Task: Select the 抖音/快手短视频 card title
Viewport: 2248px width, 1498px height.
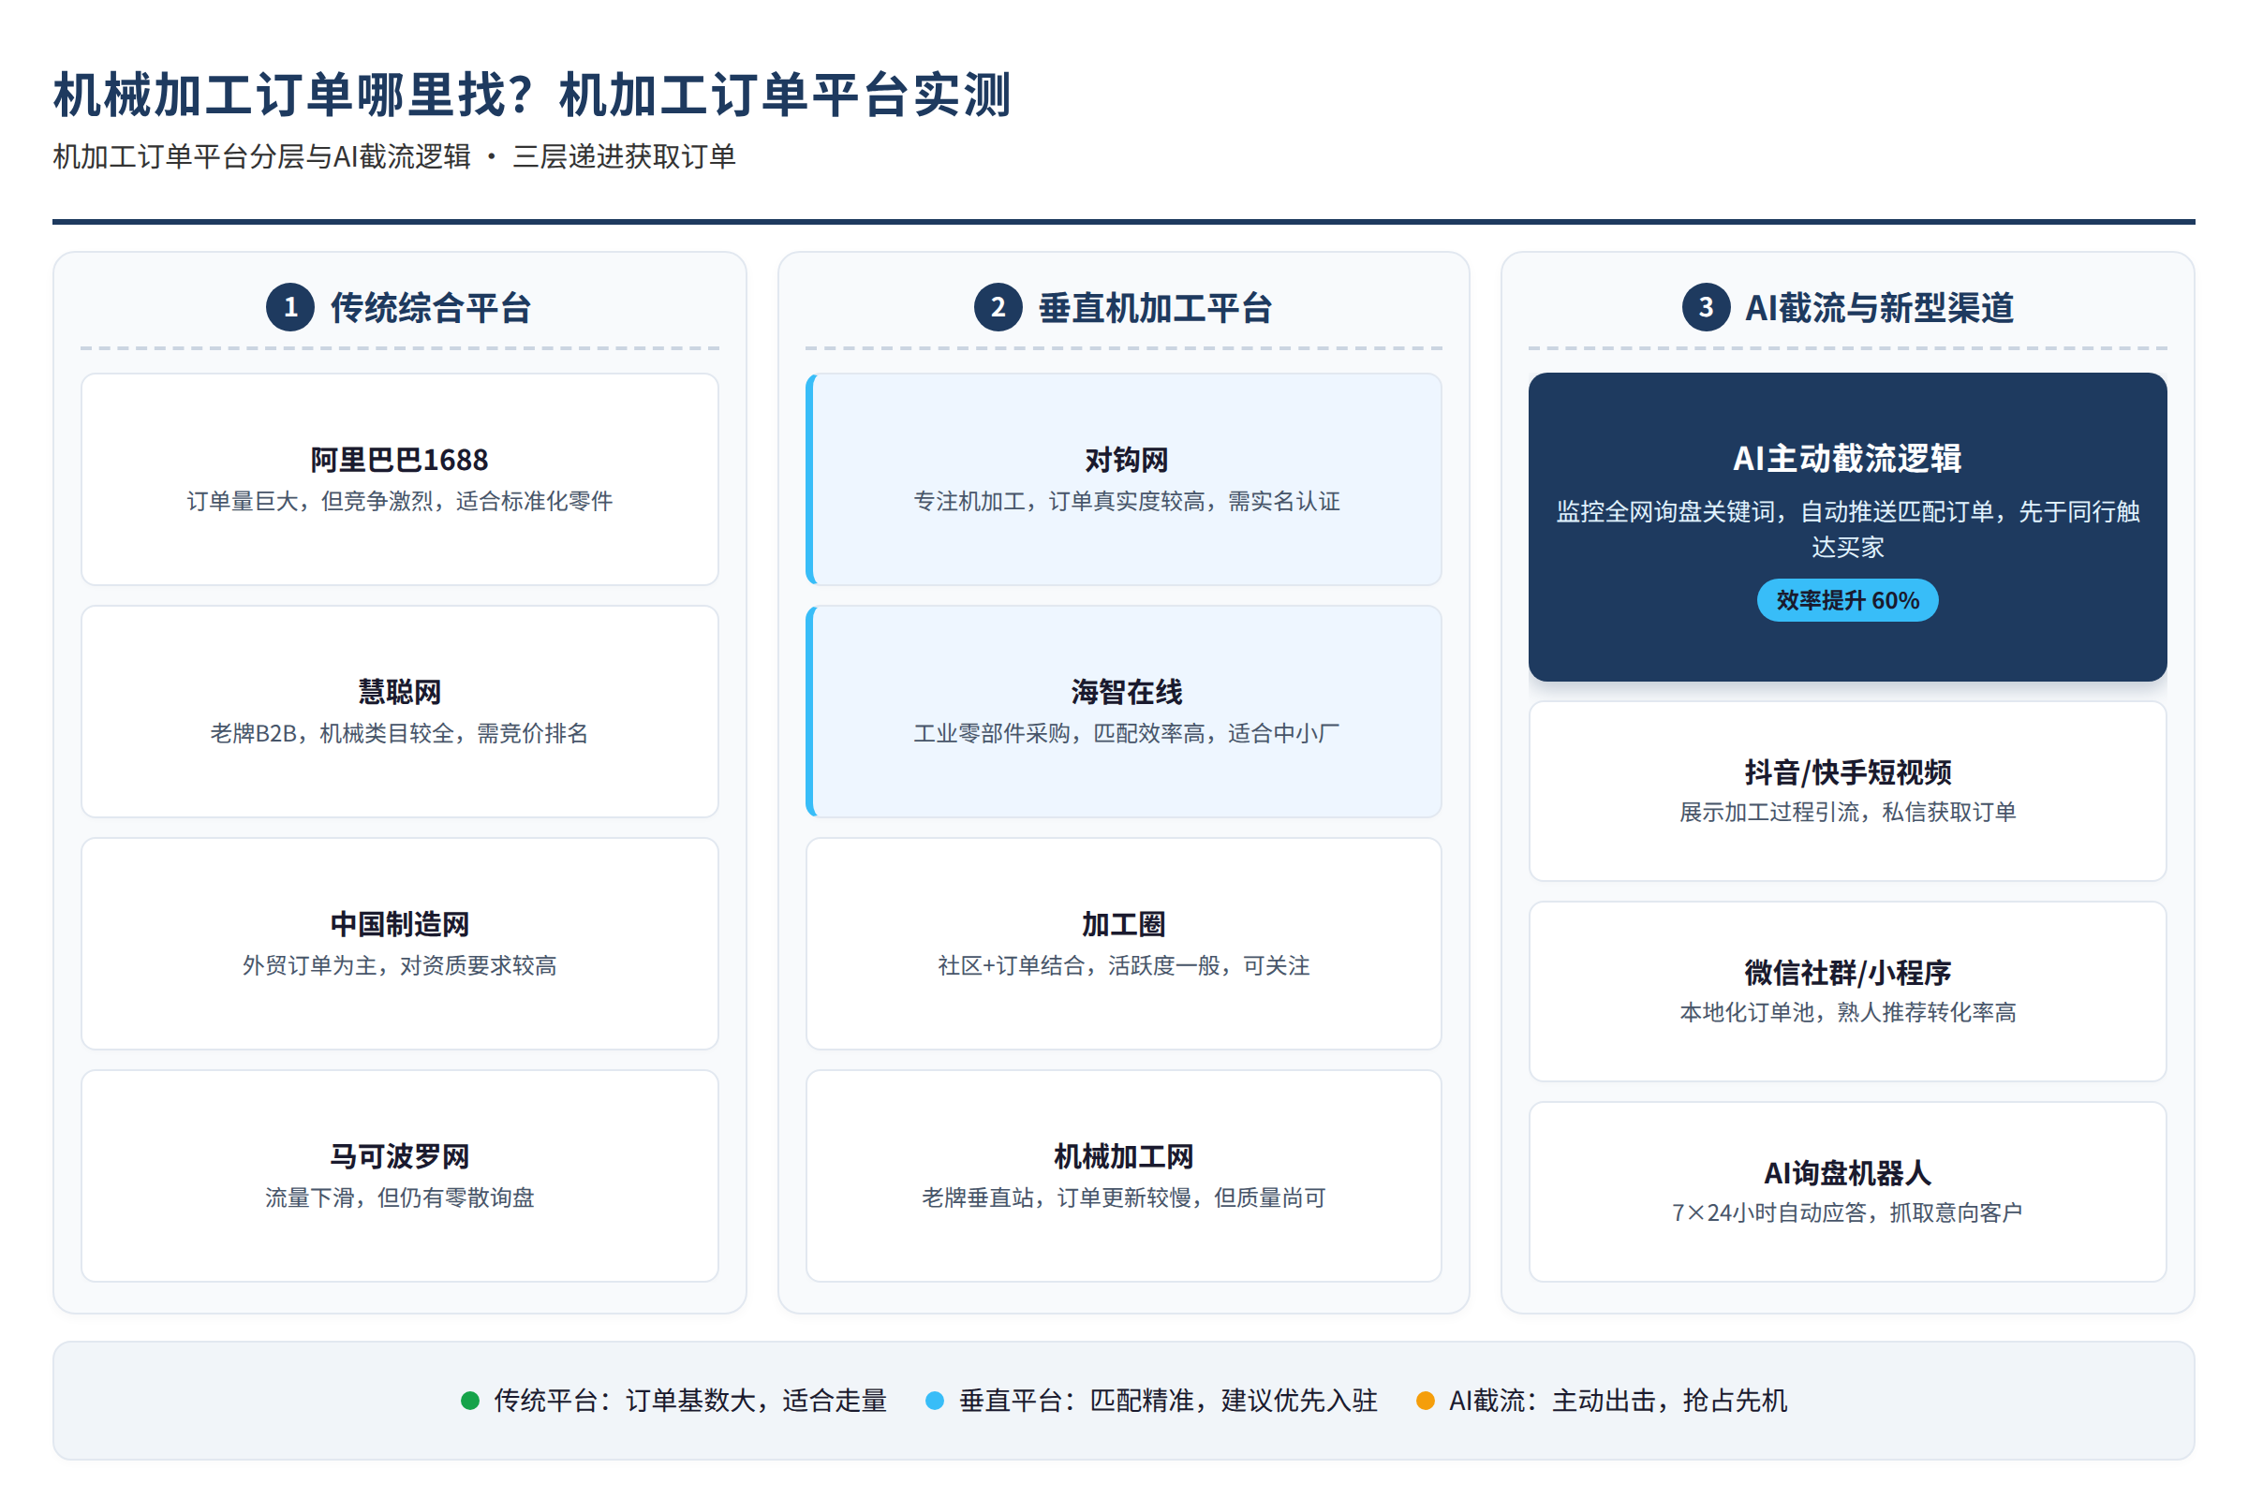Action: pyautogui.click(x=1847, y=771)
